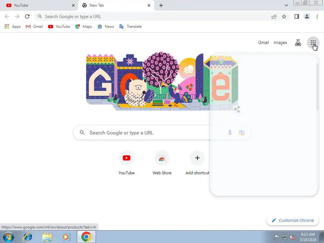Open News bookmark
The image size is (324, 243).
(x=106, y=27)
